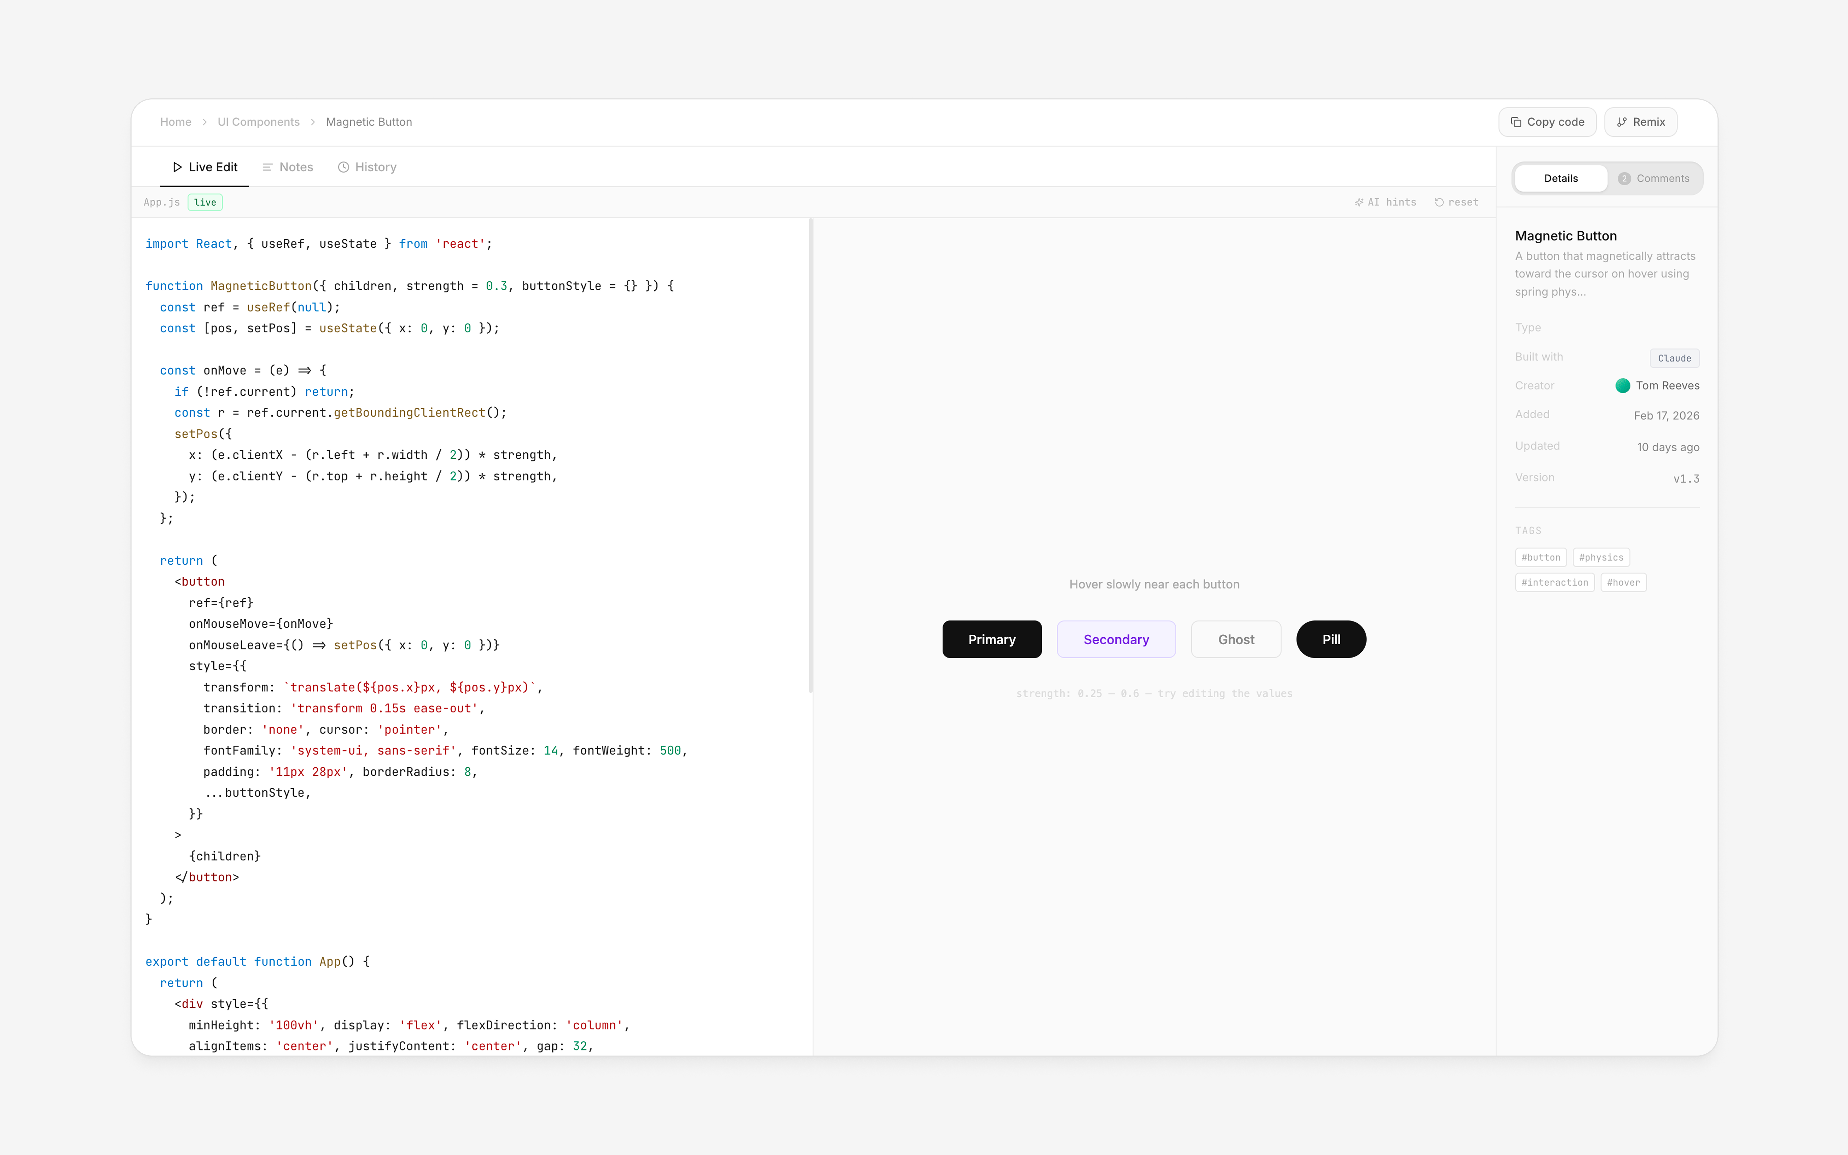The width and height of the screenshot is (1848, 1155).
Task: Click the #hover tag
Action: pyautogui.click(x=1623, y=583)
